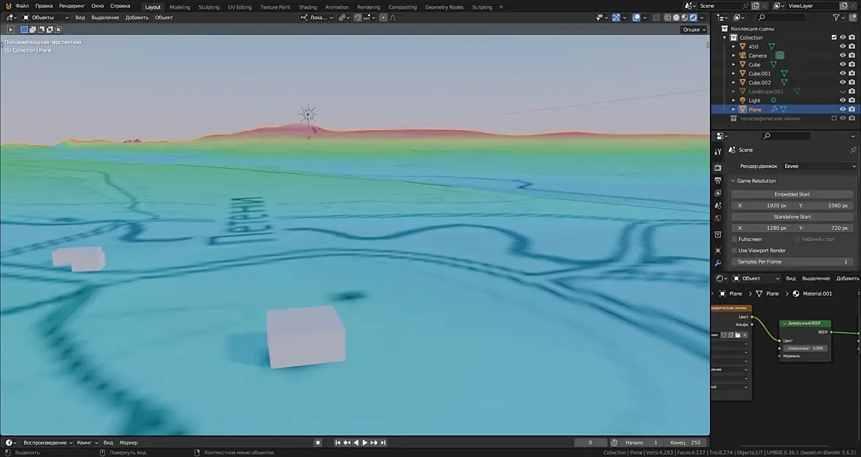This screenshot has width=861, height=457.
Task: Click the Modifiers wrench properties tab
Action: pyautogui.click(x=718, y=263)
